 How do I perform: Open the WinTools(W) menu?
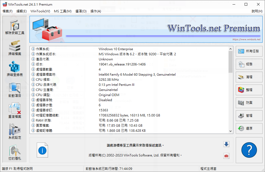pos(40,11)
